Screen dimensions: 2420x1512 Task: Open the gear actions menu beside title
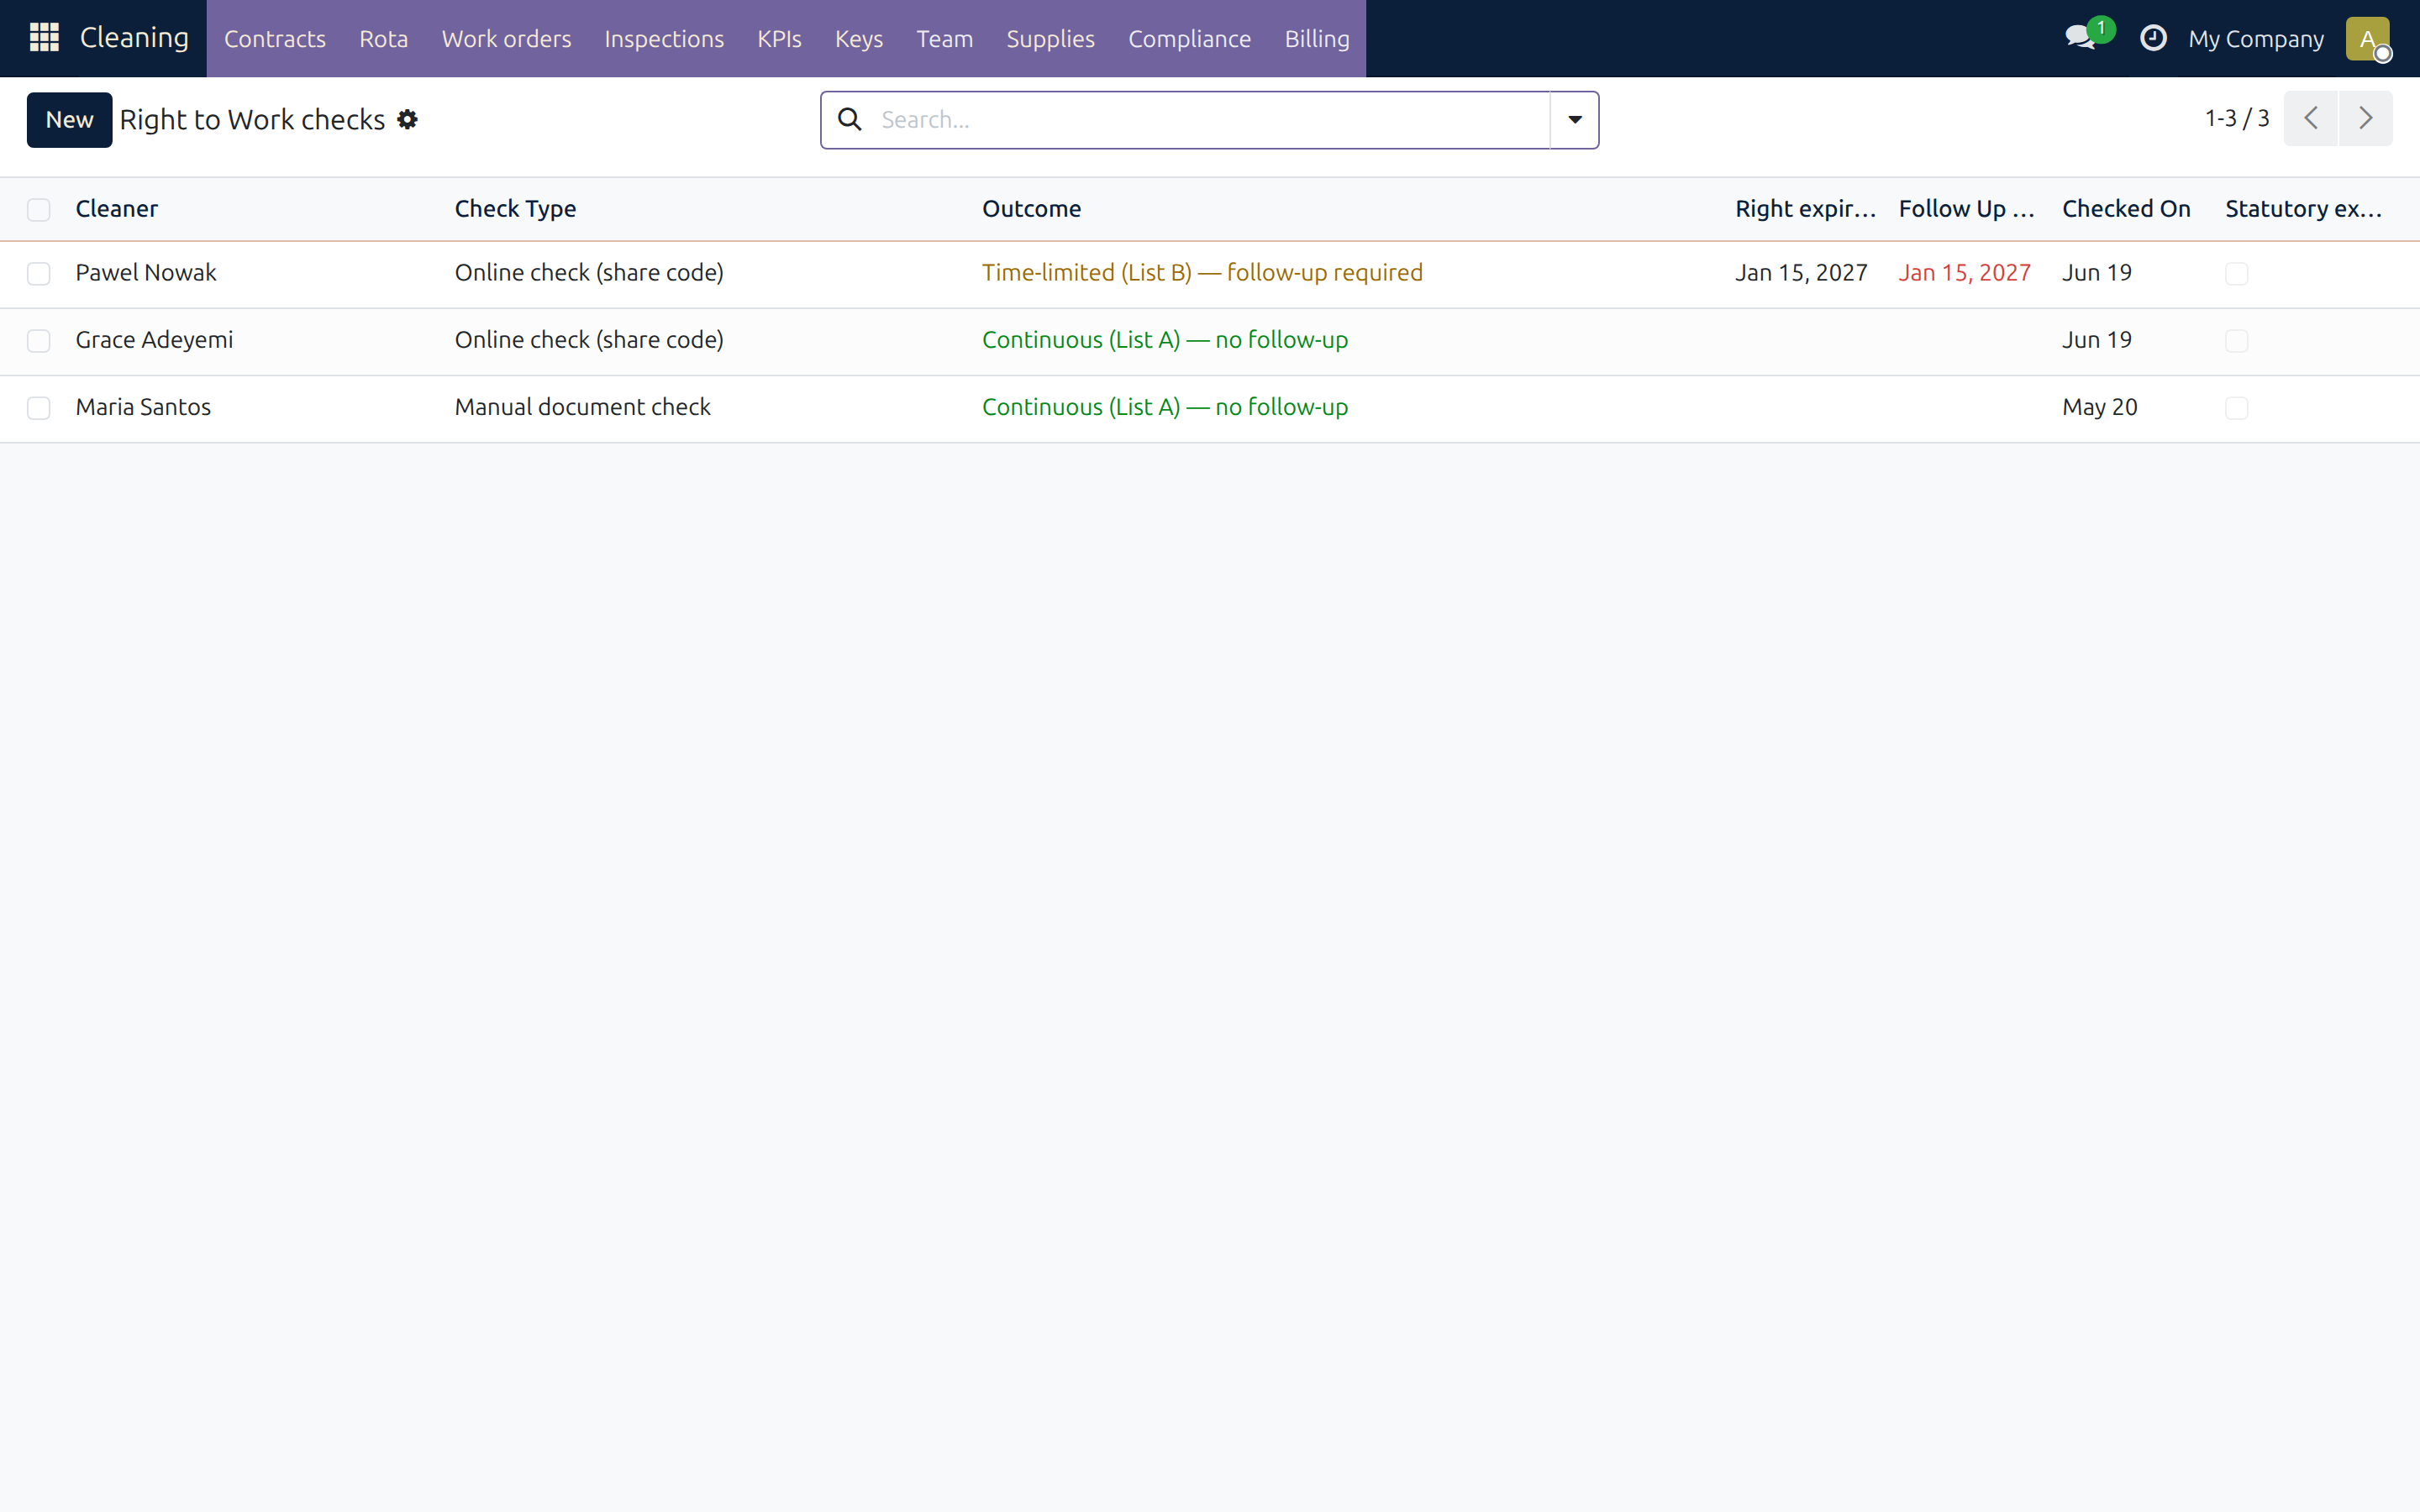[407, 119]
